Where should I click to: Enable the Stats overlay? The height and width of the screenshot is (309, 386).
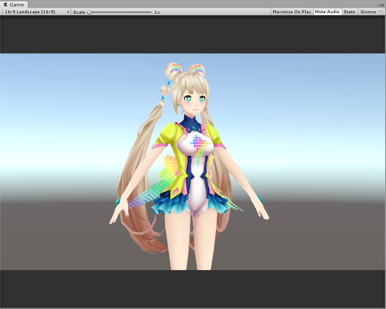(349, 12)
